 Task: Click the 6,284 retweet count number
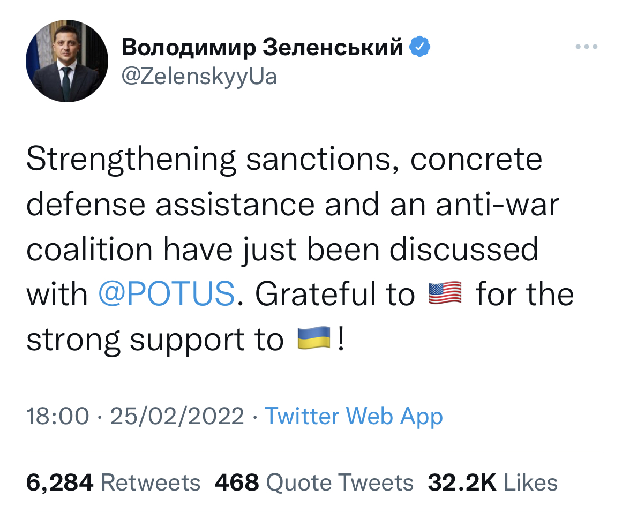pos(59,482)
